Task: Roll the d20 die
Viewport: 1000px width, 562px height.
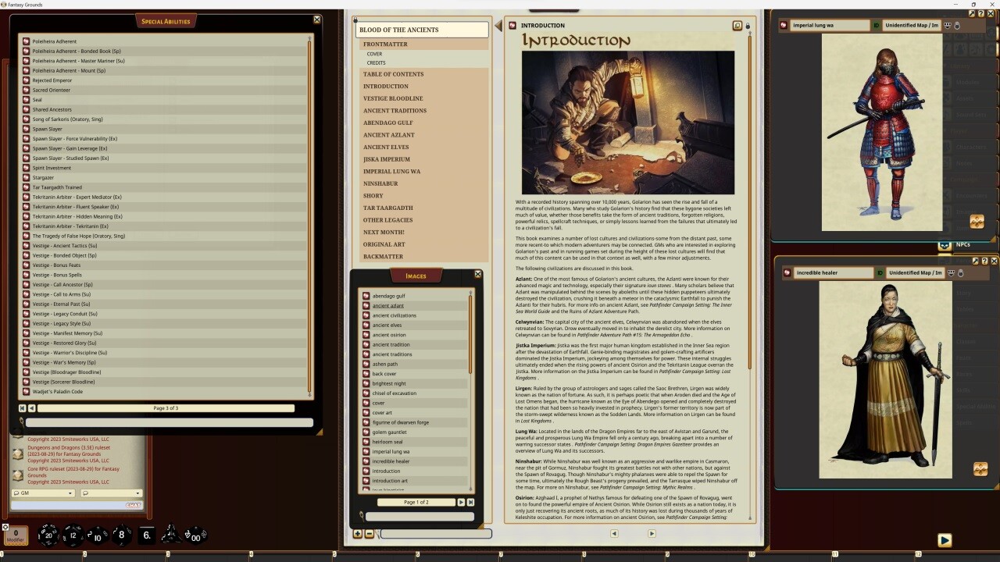Action: tap(48, 535)
